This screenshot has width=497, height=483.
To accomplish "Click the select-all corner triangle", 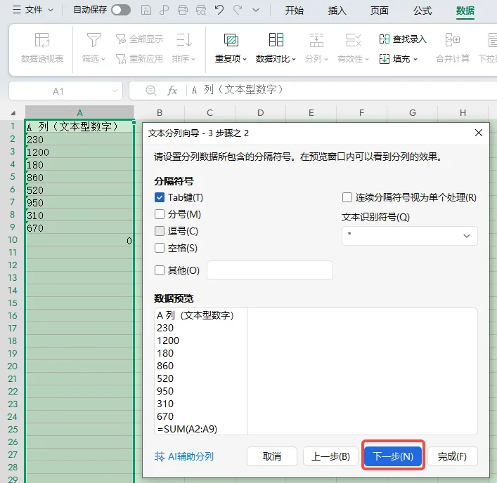I will click(13, 113).
